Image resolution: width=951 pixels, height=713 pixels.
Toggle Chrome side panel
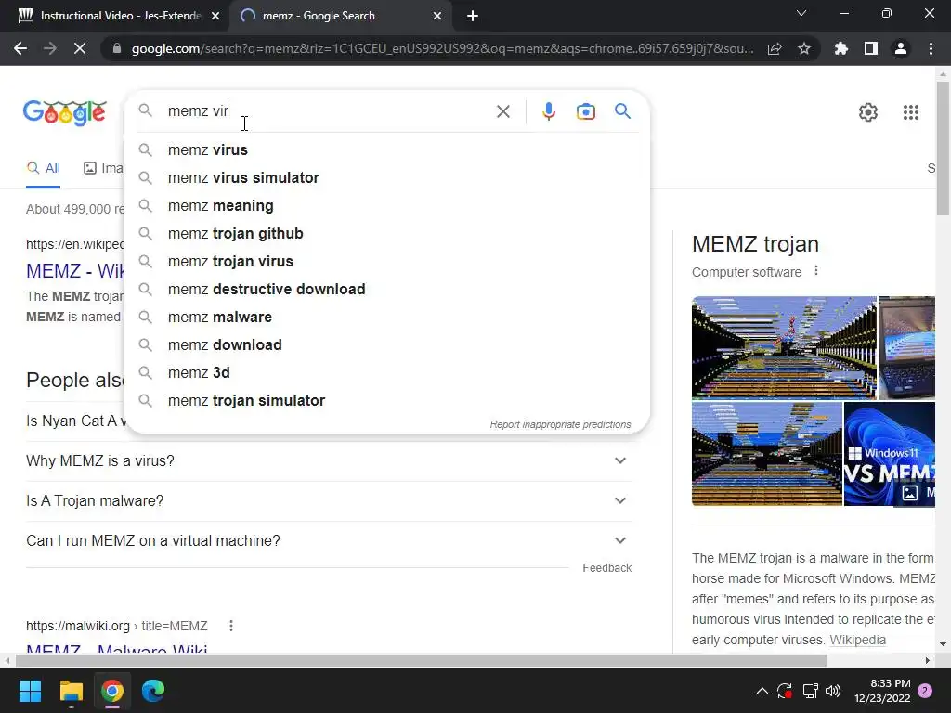871,48
